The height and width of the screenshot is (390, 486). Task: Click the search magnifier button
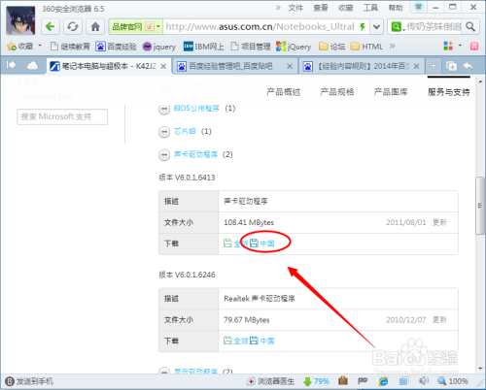[x=470, y=27]
